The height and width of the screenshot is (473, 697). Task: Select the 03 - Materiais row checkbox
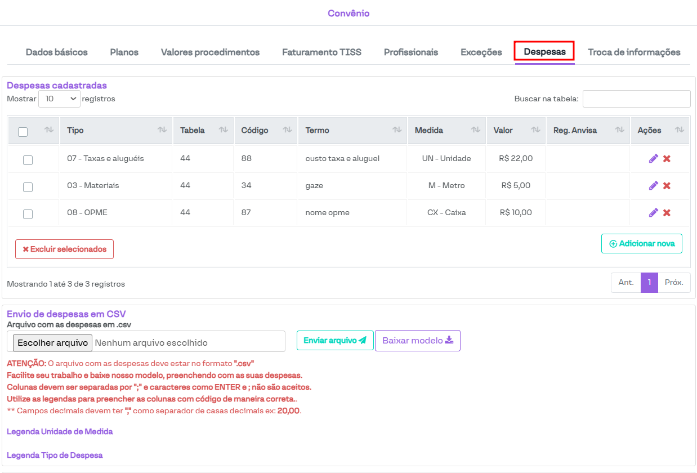click(x=28, y=187)
